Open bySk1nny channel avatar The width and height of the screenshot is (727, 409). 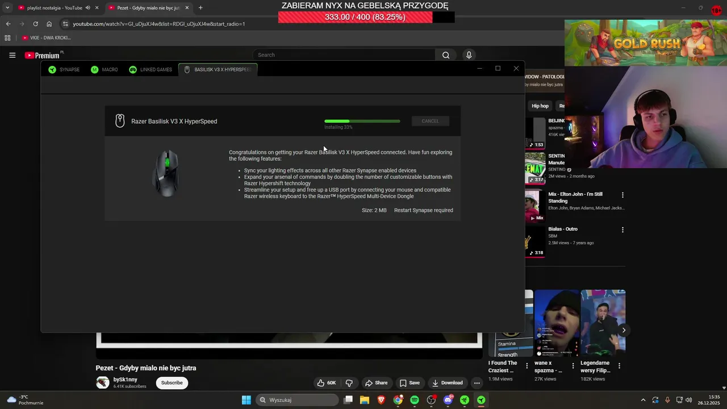[102, 382]
